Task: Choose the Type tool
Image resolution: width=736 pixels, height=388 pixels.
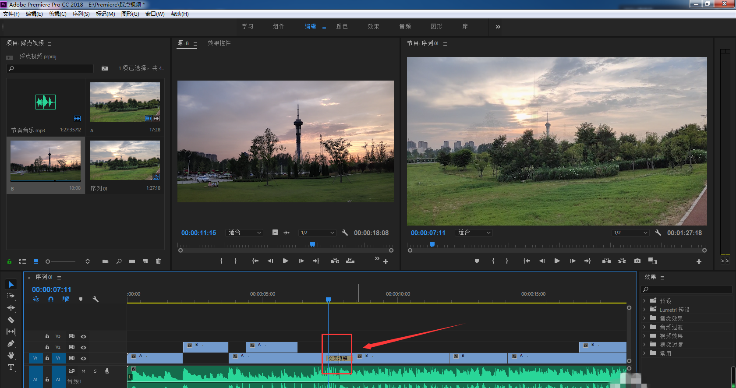Action: [x=11, y=367]
